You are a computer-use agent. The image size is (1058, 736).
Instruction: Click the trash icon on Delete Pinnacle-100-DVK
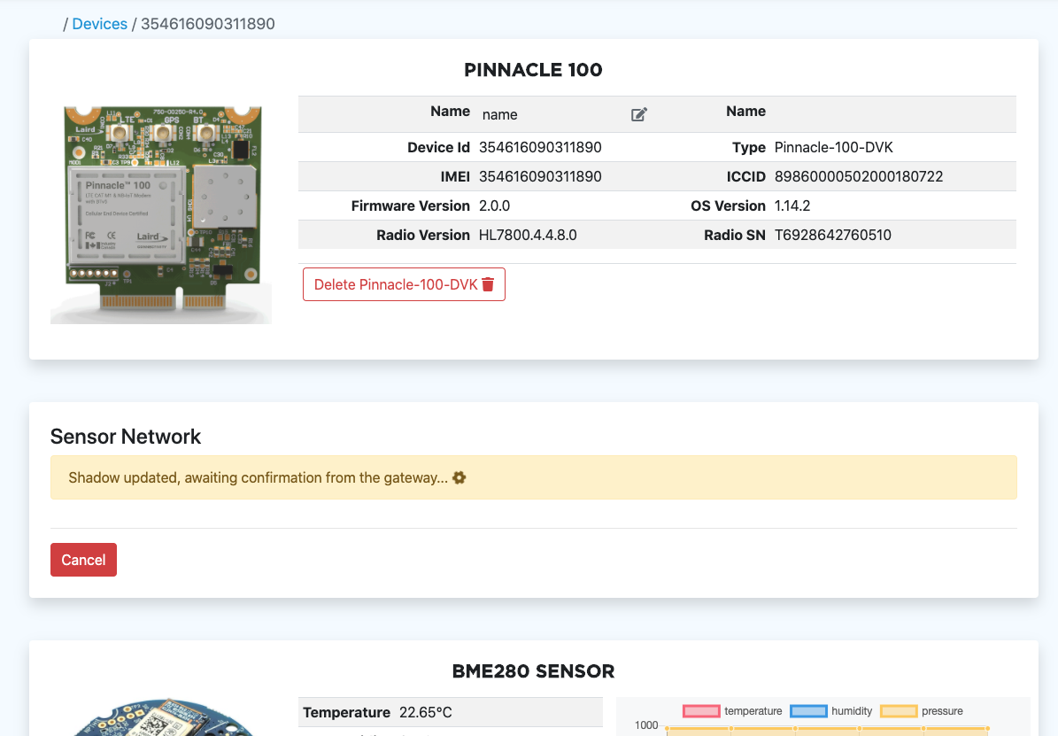488,284
